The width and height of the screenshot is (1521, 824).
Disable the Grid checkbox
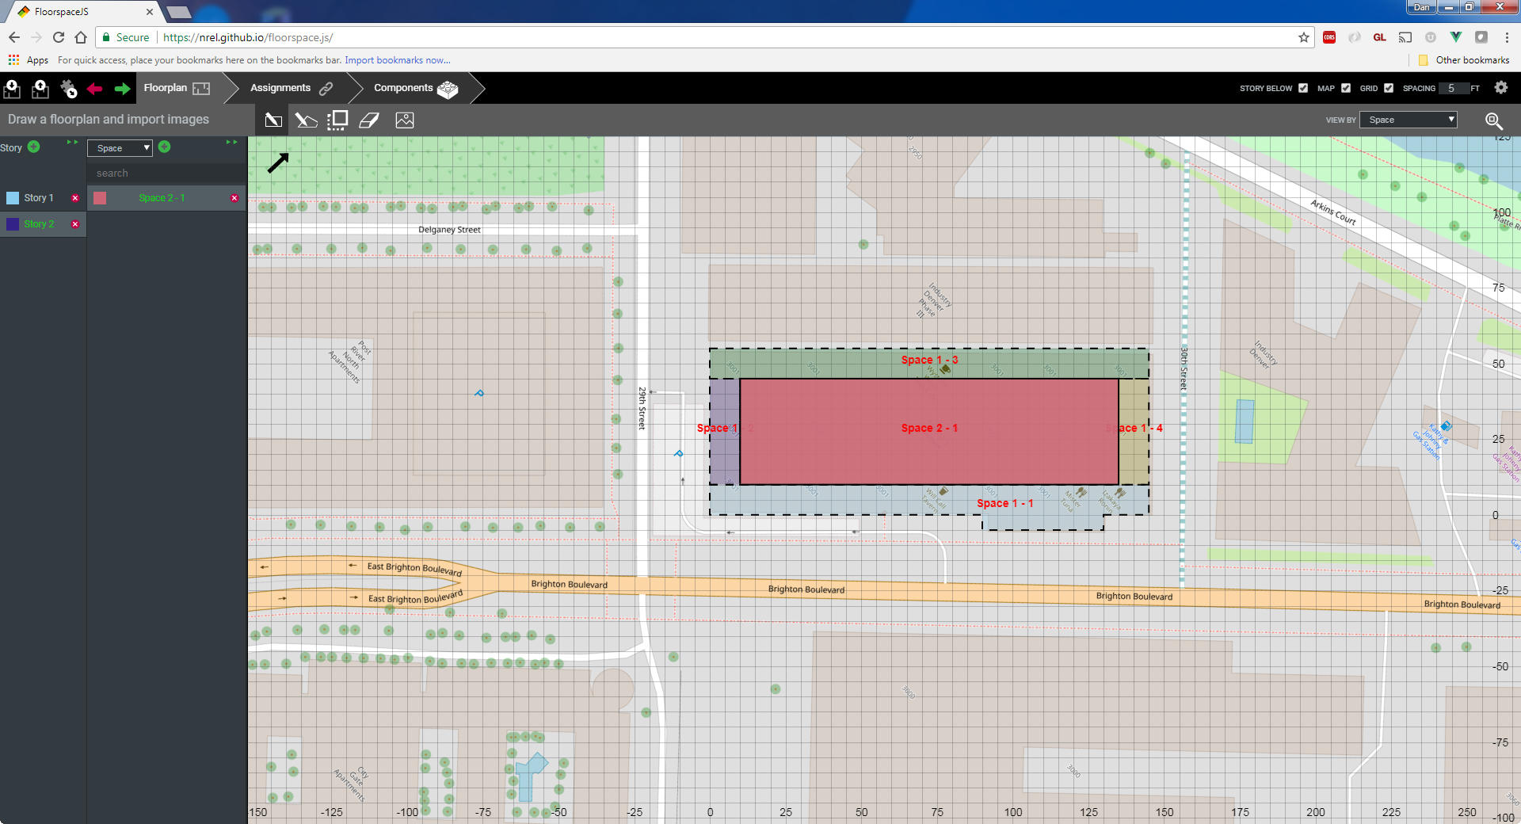(x=1389, y=88)
